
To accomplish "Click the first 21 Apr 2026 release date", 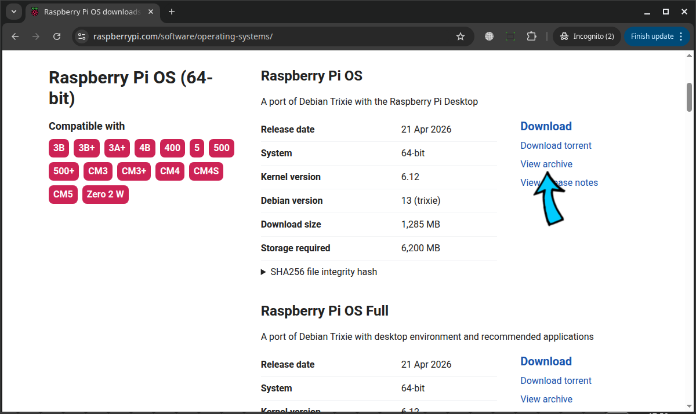I will [x=426, y=129].
